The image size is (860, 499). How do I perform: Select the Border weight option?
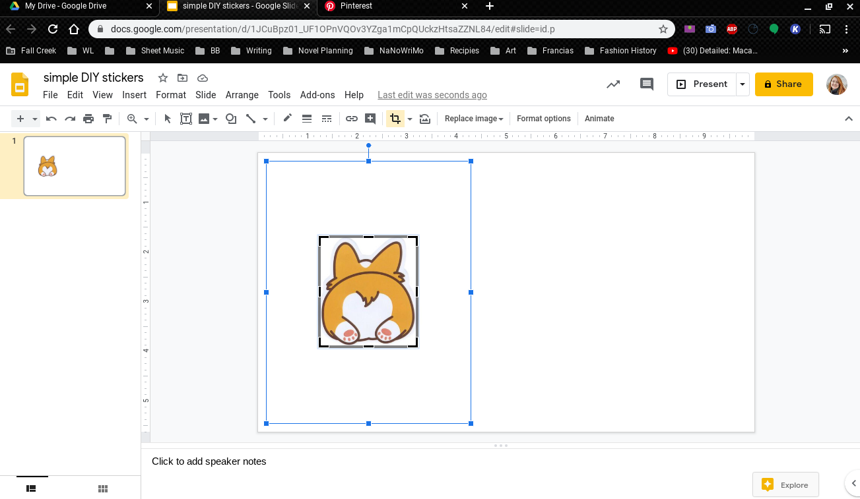click(307, 119)
